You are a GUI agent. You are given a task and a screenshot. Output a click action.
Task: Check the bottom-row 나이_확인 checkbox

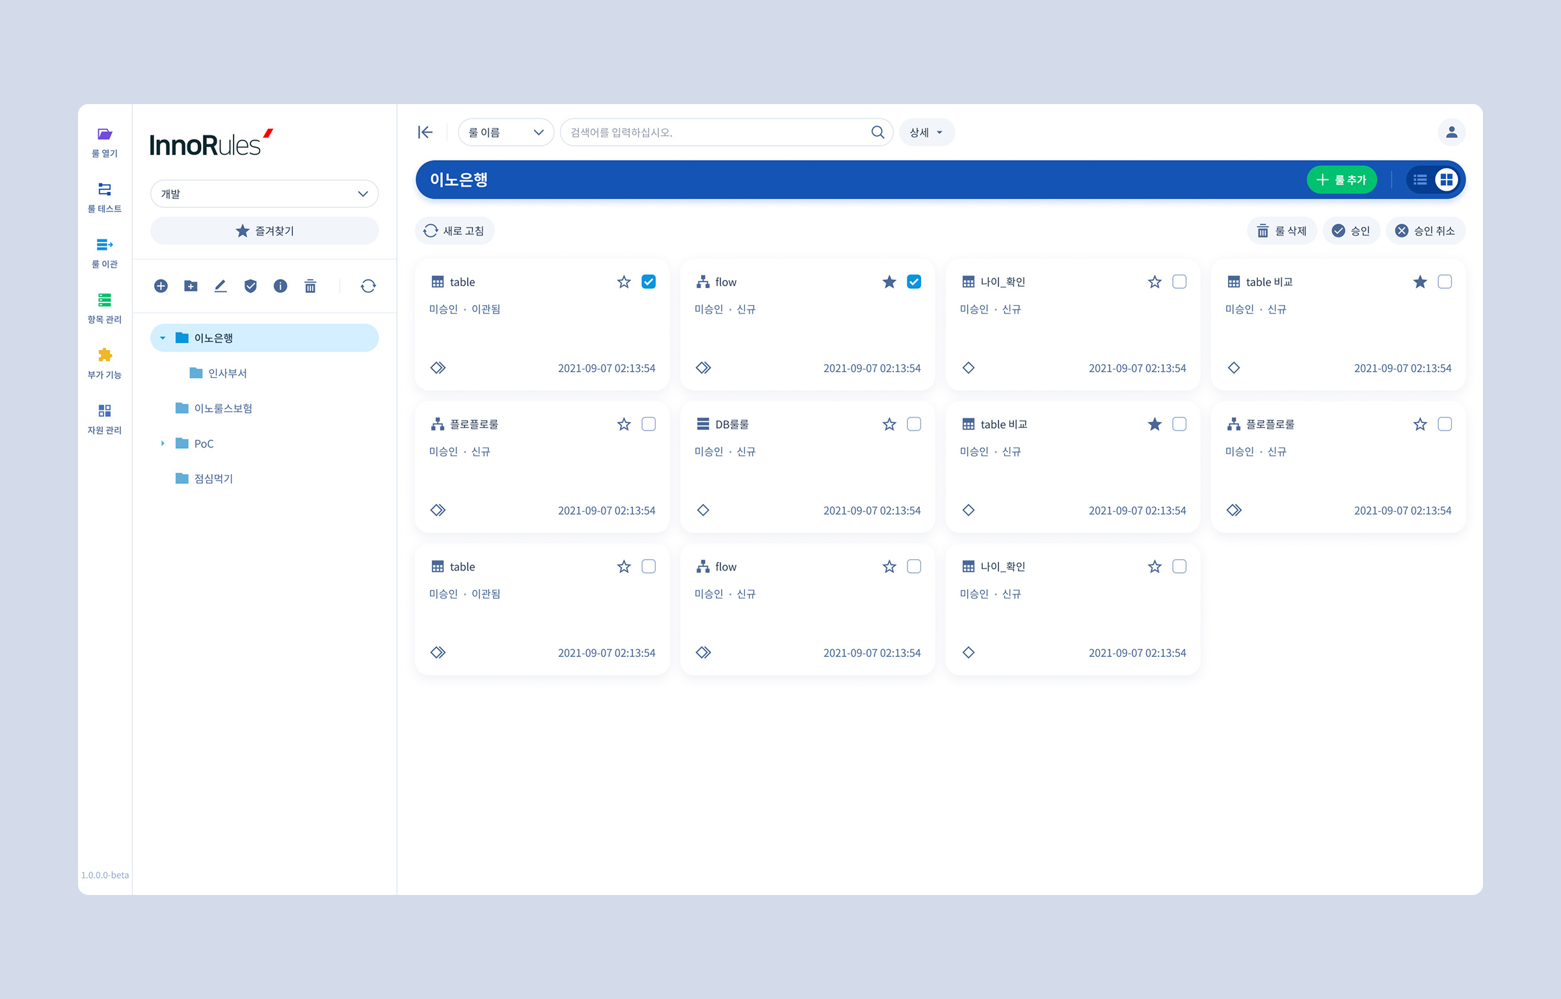pos(1179,566)
